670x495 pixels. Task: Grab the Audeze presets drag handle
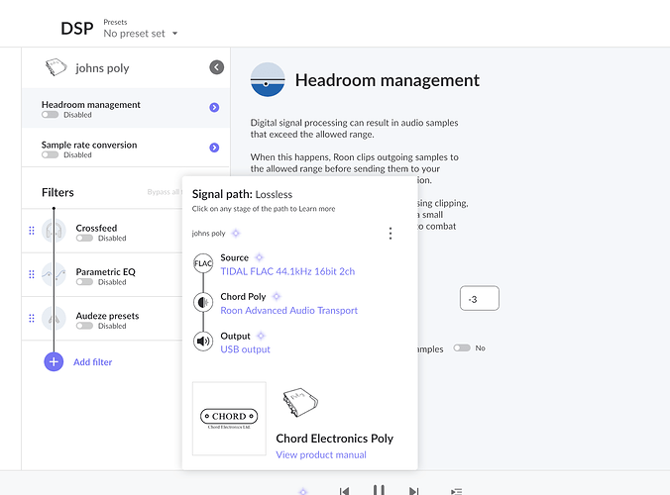pyautogui.click(x=32, y=319)
